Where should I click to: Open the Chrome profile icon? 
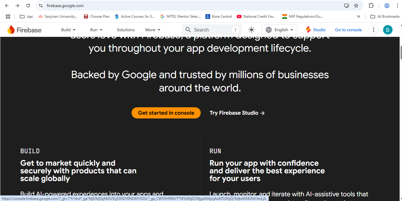(387, 6)
